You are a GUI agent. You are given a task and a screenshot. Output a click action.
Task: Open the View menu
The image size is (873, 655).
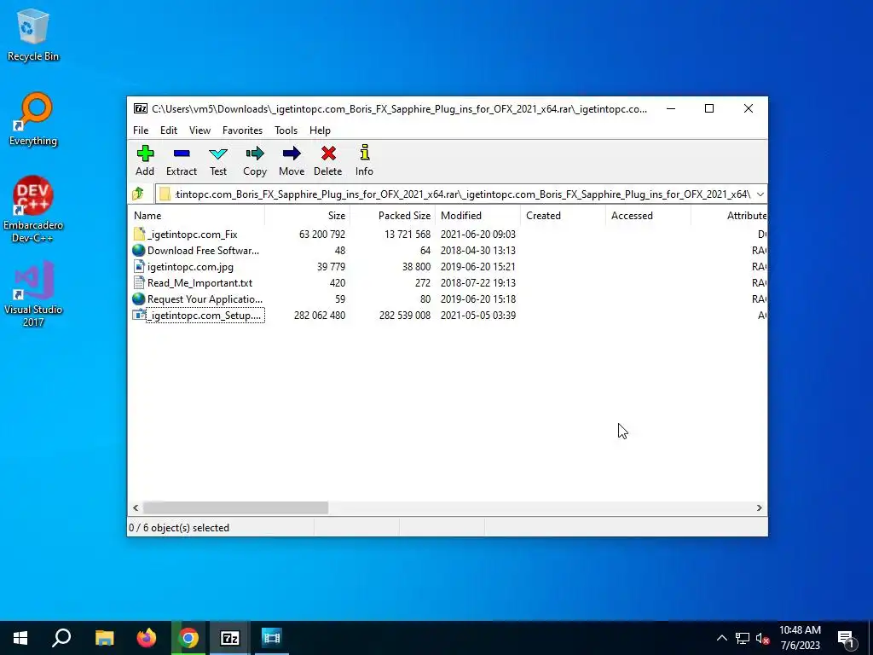point(199,130)
